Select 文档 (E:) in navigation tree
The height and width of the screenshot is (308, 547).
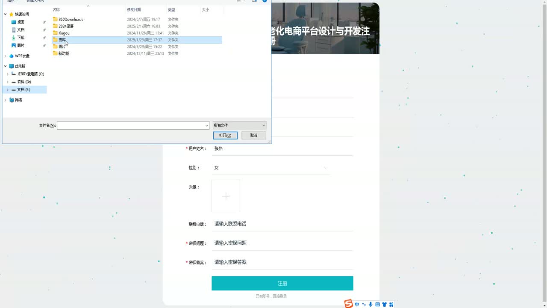pyautogui.click(x=24, y=90)
